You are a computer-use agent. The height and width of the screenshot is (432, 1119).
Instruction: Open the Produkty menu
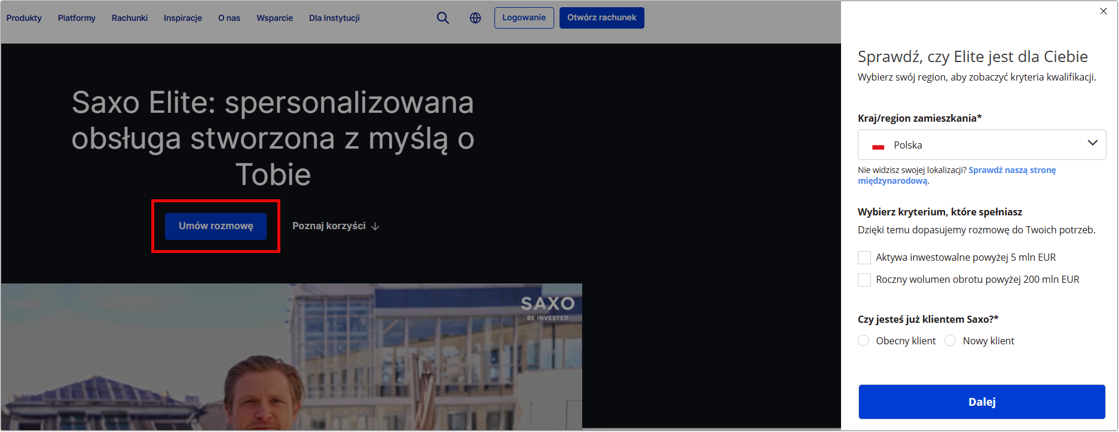24,18
